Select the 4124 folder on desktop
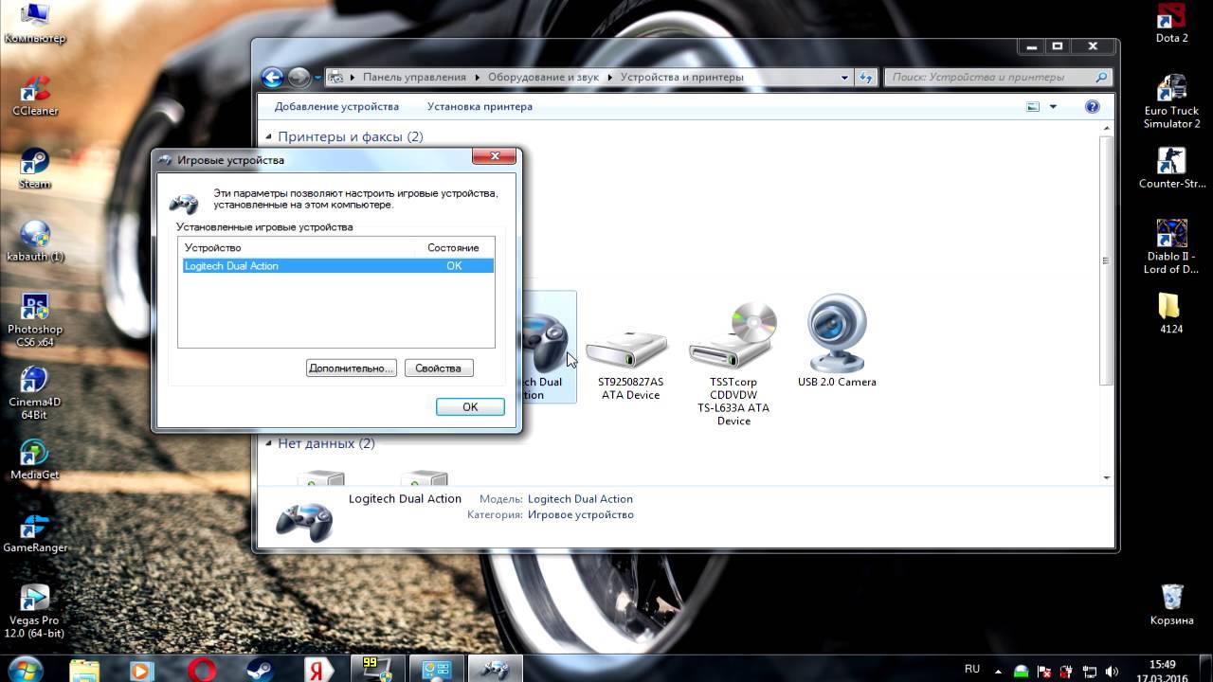Viewport: 1213px width, 682px height. [1171, 313]
